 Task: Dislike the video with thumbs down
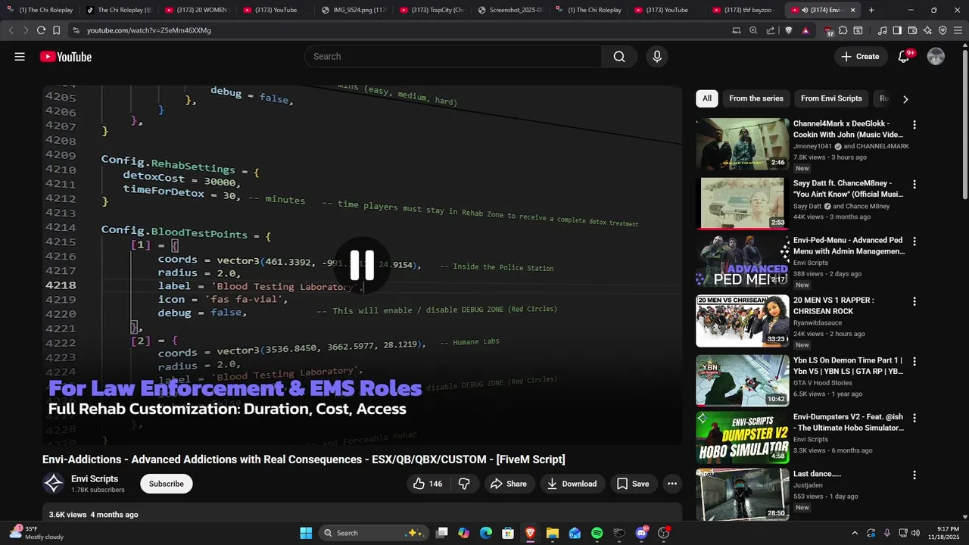point(465,484)
